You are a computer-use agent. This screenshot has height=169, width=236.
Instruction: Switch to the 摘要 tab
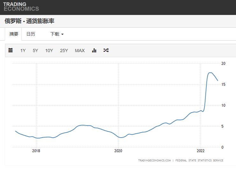(x=14, y=34)
